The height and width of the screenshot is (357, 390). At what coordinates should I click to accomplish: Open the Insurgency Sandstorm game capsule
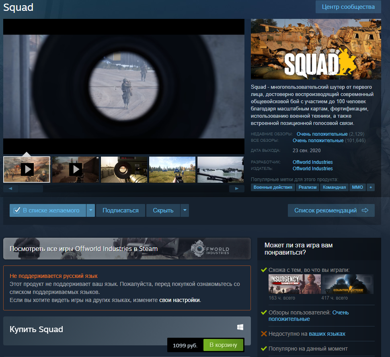click(295, 284)
